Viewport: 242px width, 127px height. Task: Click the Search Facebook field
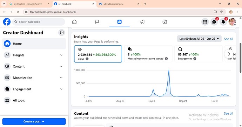click(x=39, y=22)
